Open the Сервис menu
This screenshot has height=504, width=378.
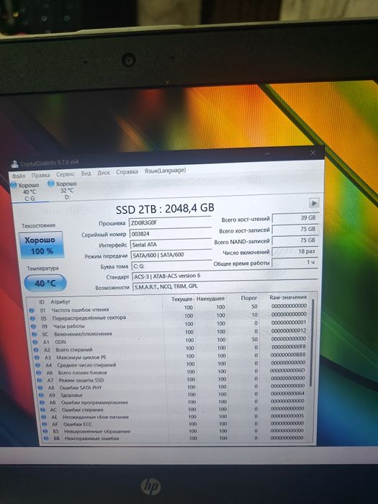tap(66, 174)
